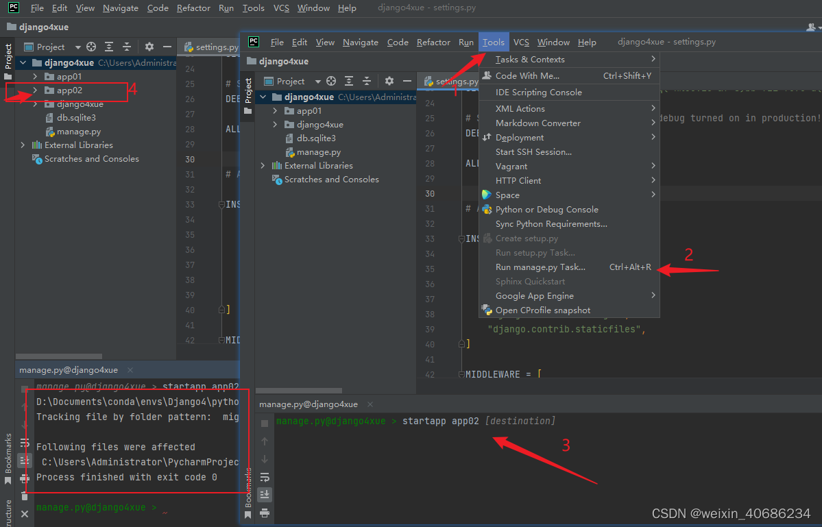The height and width of the screenshot is (527, 822).
Task: Click front console startapp command input
Action: click(x=479, y=421)
